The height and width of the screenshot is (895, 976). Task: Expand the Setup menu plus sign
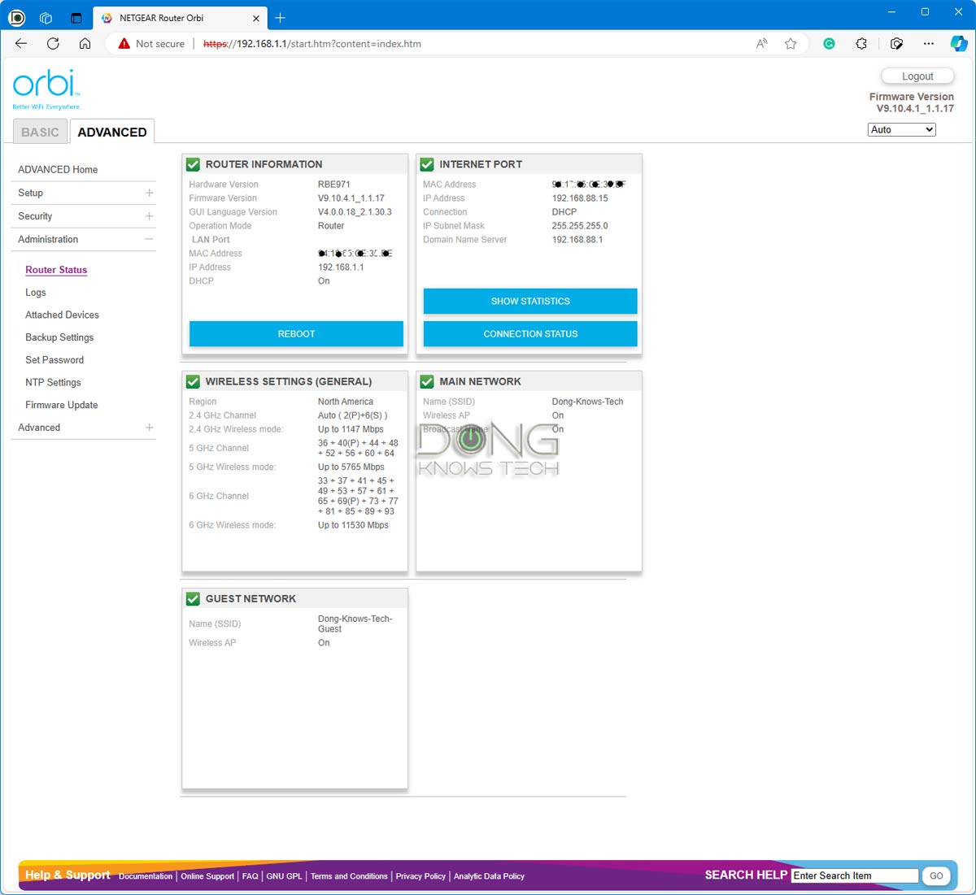coord(149,193)
